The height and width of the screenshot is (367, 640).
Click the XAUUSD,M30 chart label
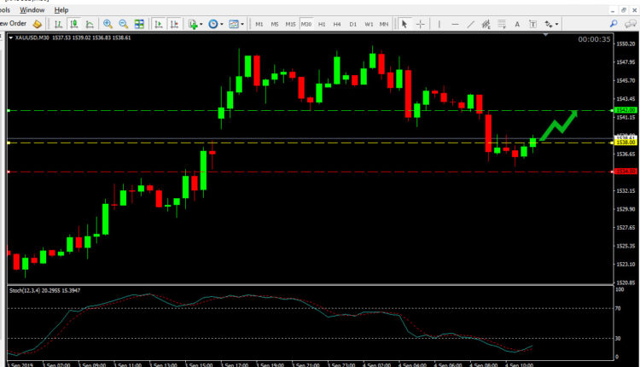tap(32, 38)
